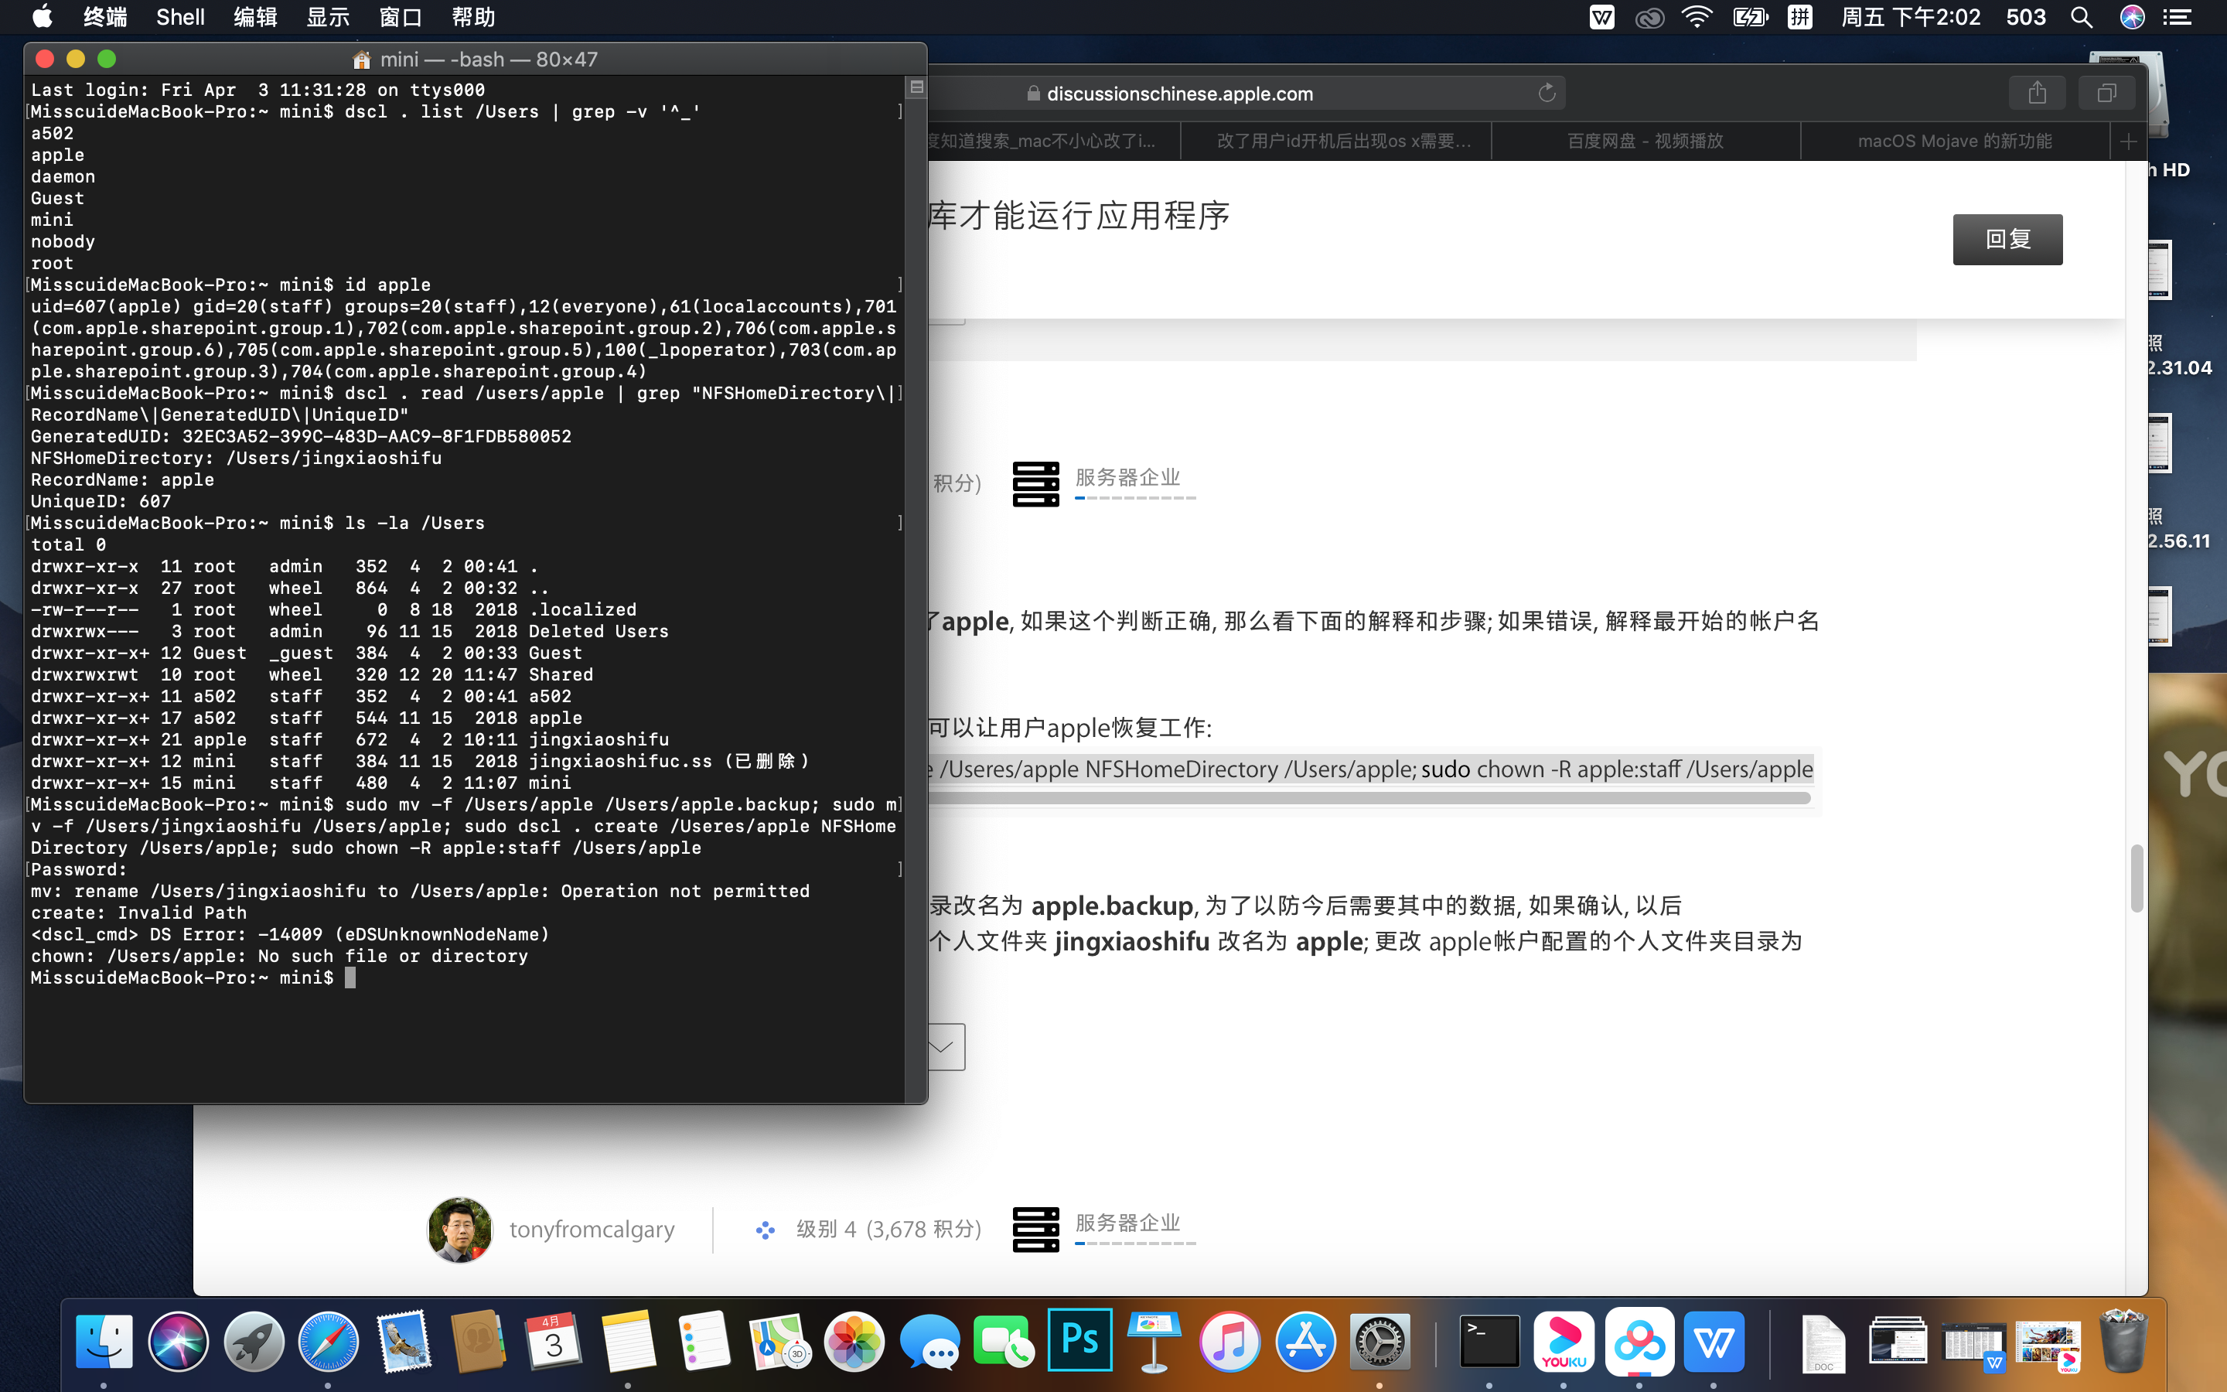Open Photoshop from the Dock

pos(1079,1340)
